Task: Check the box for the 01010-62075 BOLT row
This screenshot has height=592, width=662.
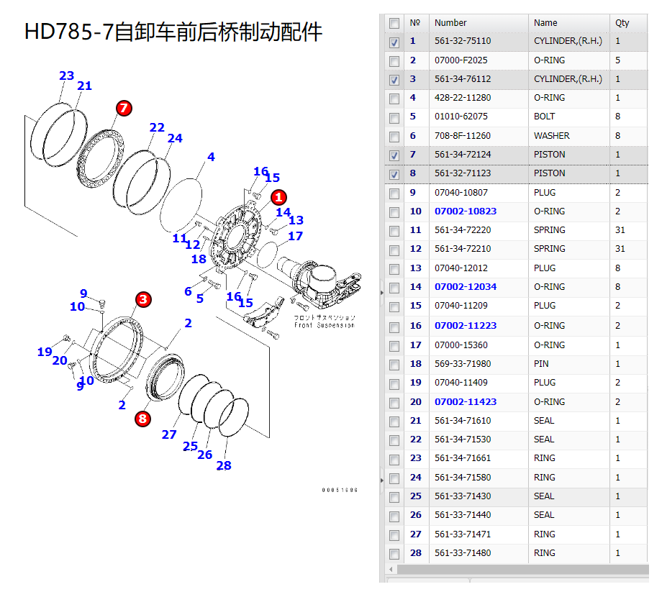Action: [x=394, y=117]
